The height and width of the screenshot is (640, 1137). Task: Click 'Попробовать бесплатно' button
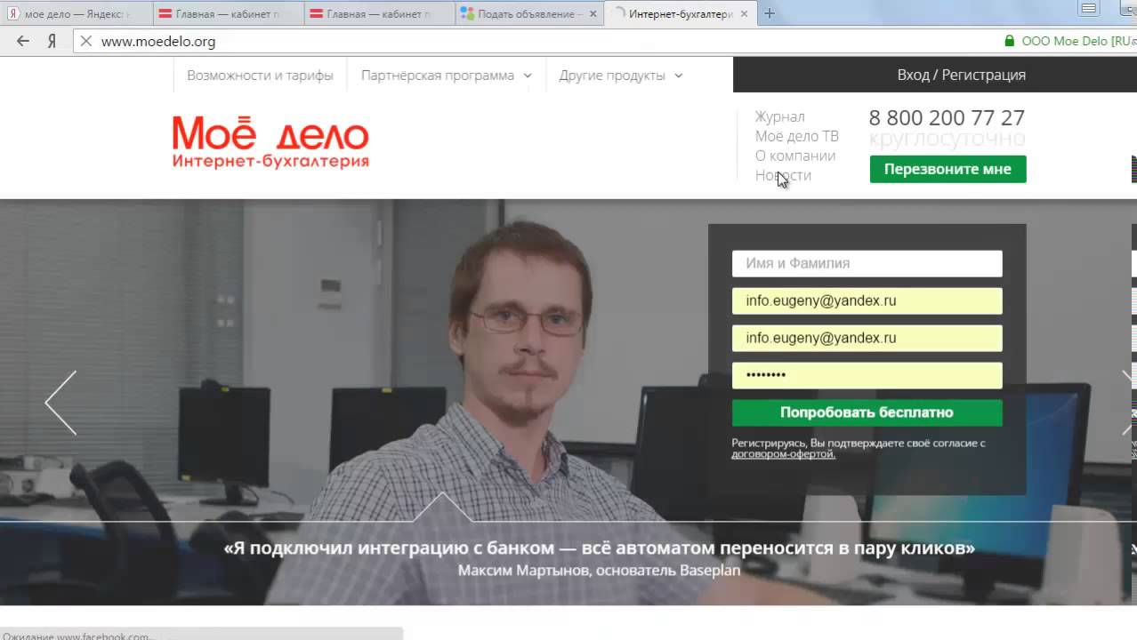coord(867,412)
